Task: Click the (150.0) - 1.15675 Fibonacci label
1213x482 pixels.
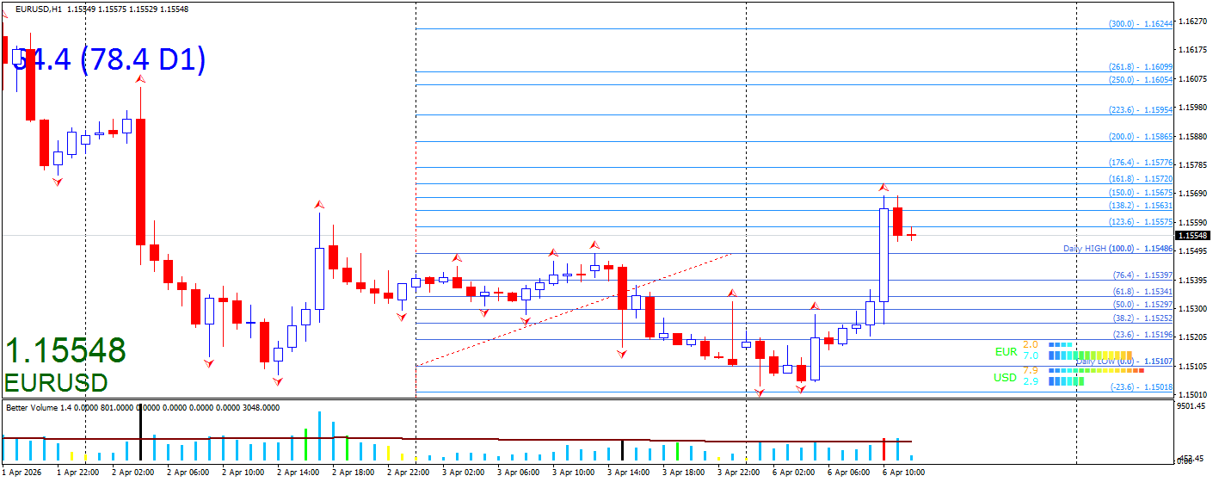Action: pos(1141,193)
